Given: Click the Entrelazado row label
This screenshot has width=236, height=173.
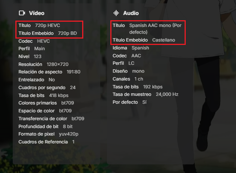Looking at the screenshot, I should click(32, 80).
